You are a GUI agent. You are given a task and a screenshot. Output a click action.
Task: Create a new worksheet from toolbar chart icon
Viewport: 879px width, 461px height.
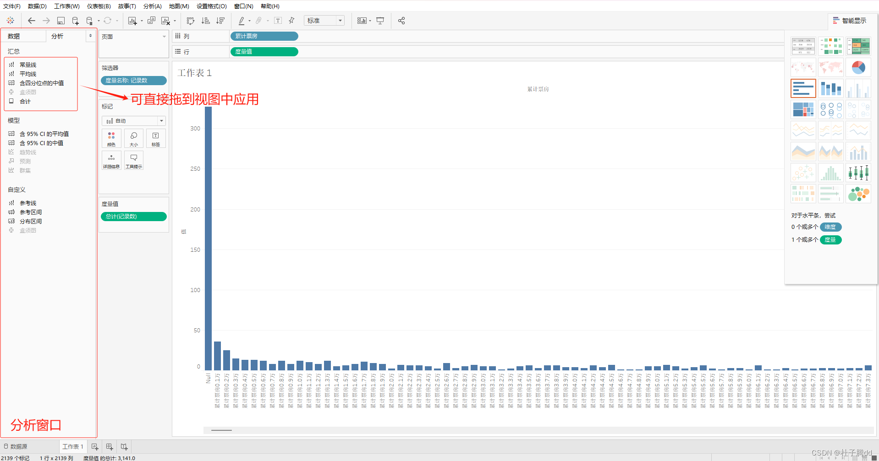(x=132, y=21)
